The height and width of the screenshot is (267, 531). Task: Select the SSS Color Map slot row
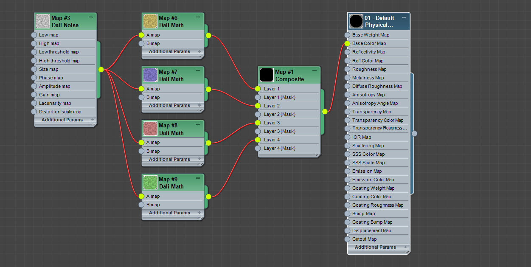tap(378, 154)
